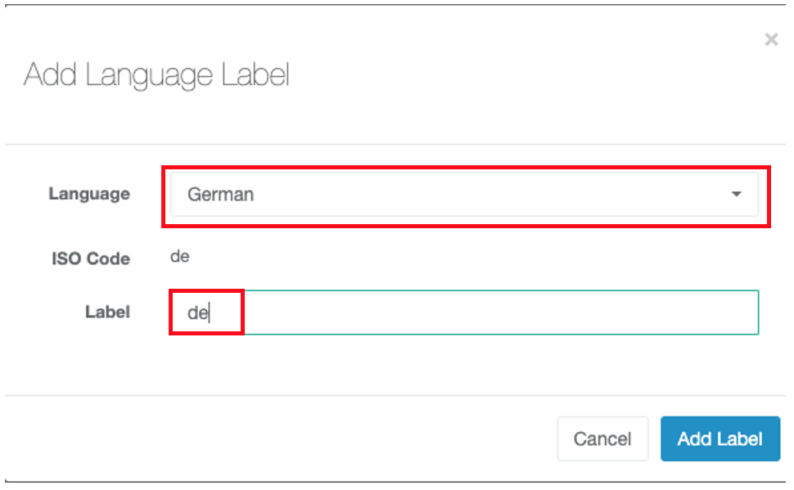Click the ISO Code field label
794x490 pixels.
click(x=91, y=258)
